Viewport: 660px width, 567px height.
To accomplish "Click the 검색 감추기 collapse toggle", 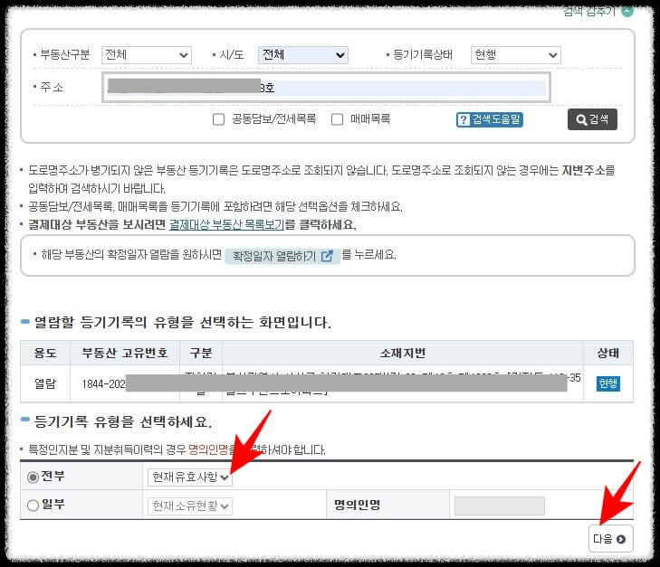I will [x=598, y=12].
